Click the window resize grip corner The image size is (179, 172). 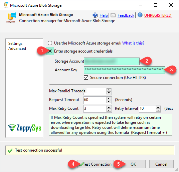pyautogui.click(x=176, y=169)
